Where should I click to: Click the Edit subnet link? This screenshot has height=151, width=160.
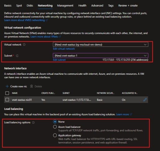(59, 60)
